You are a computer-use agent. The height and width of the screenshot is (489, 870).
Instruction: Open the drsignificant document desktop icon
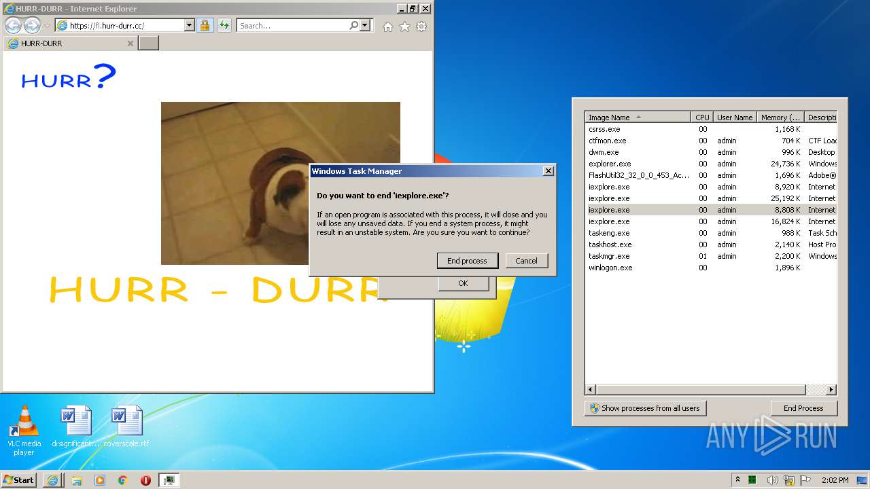click(x=75, y=427)
